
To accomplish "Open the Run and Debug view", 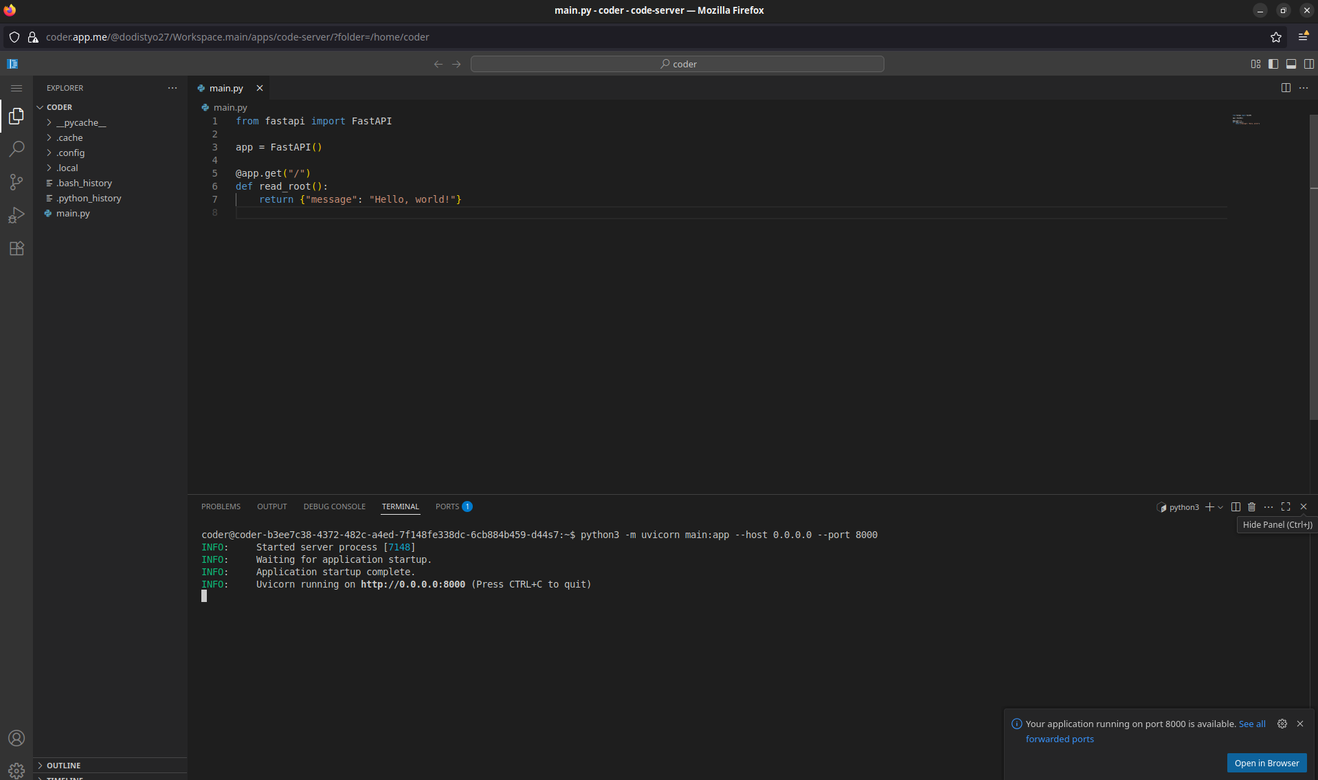I will click(16, 215).
